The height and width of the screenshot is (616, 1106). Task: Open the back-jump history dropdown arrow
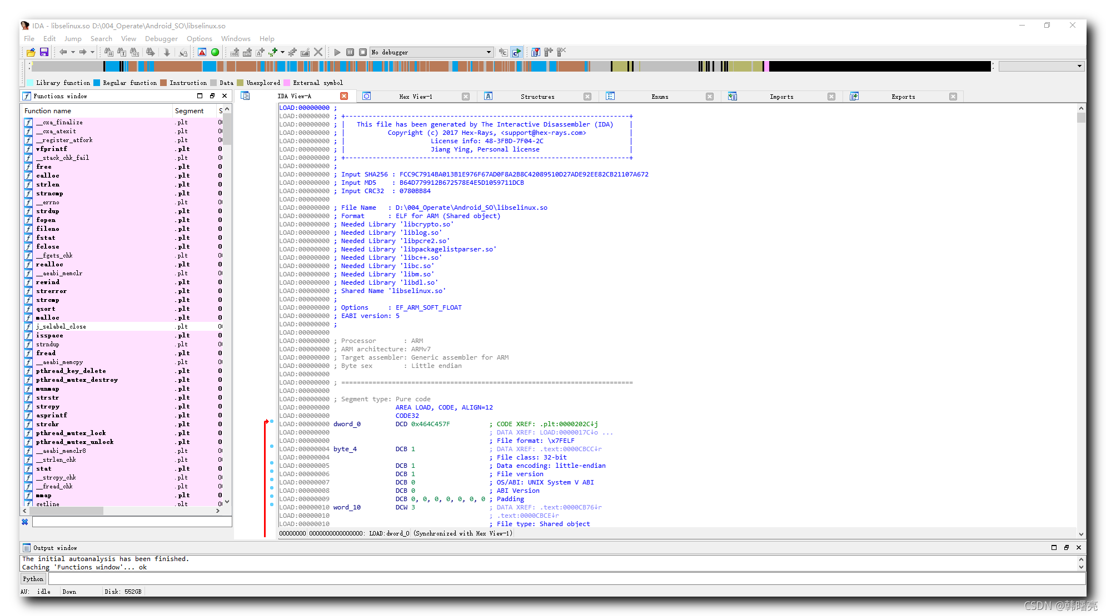click(73, 52)
